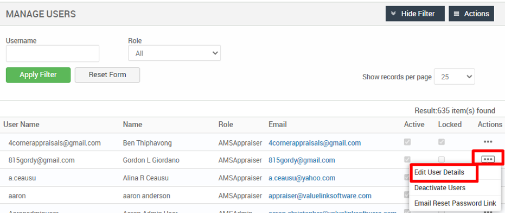
Task: Click the Locked column header
Action: click(x=450, y=124)
